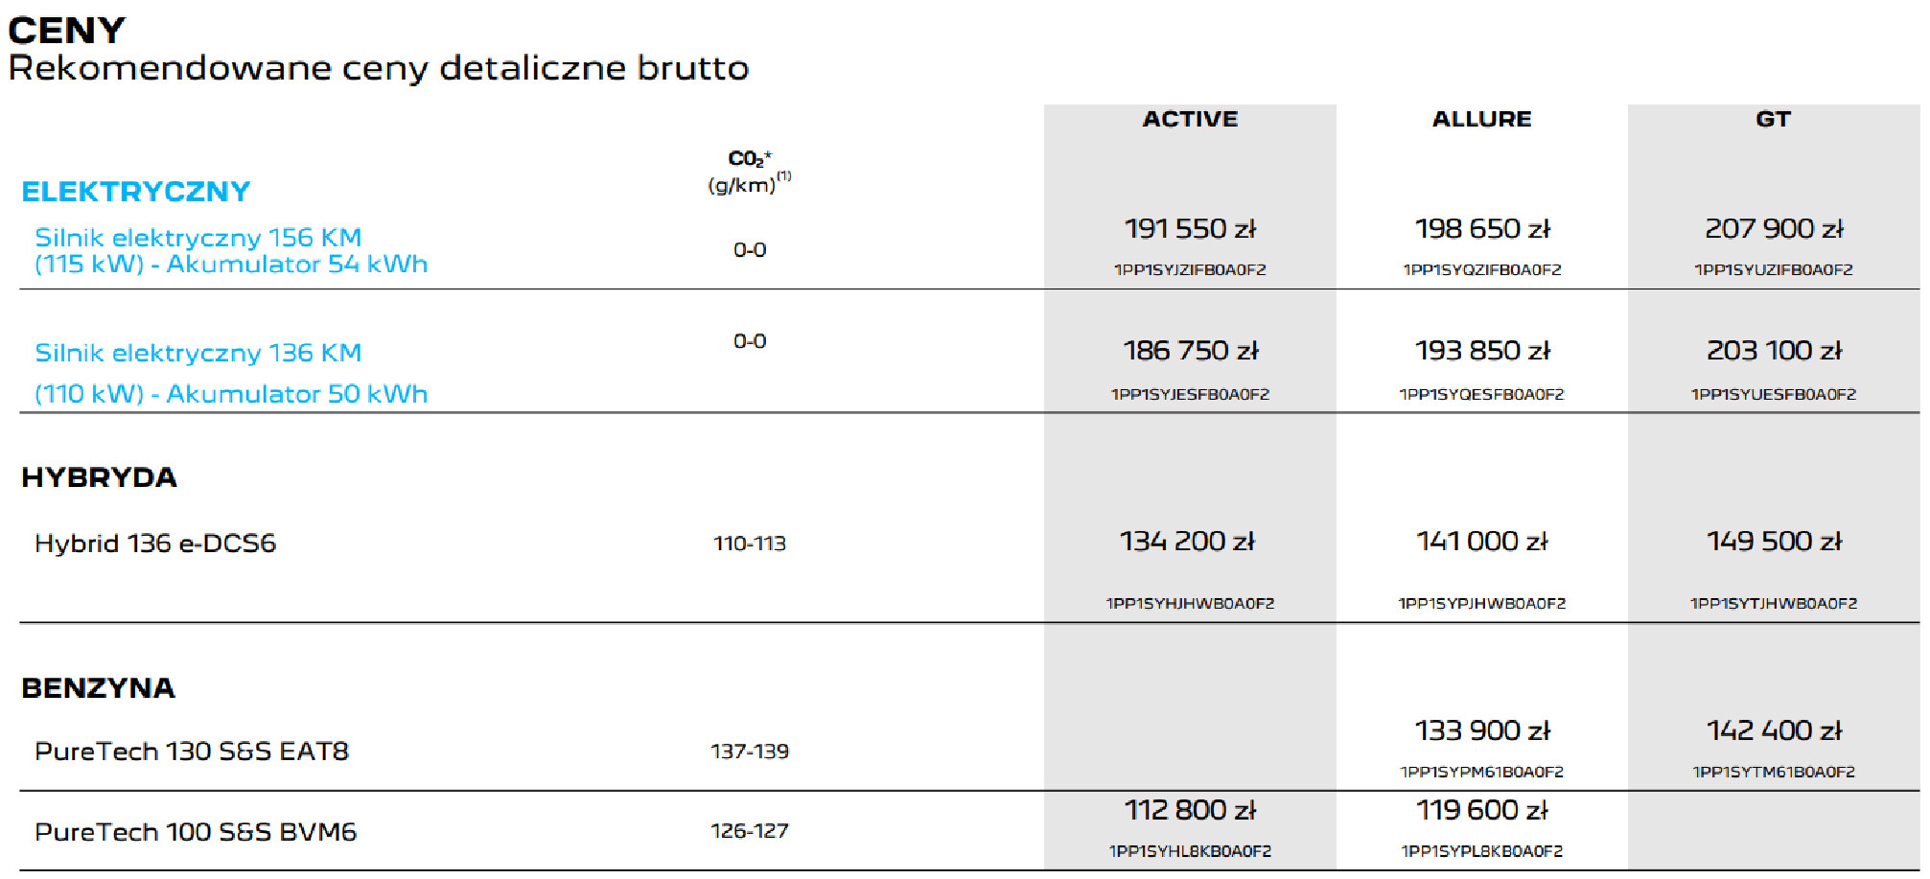
Task: Select the ELEKTRYCZNY section heading
Action: [135, 192]
